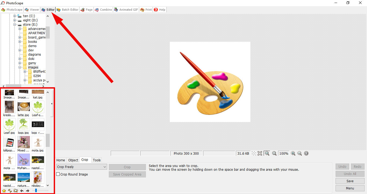Switch to the Viewer tab
367x194 pixels.
pos(32,10)
